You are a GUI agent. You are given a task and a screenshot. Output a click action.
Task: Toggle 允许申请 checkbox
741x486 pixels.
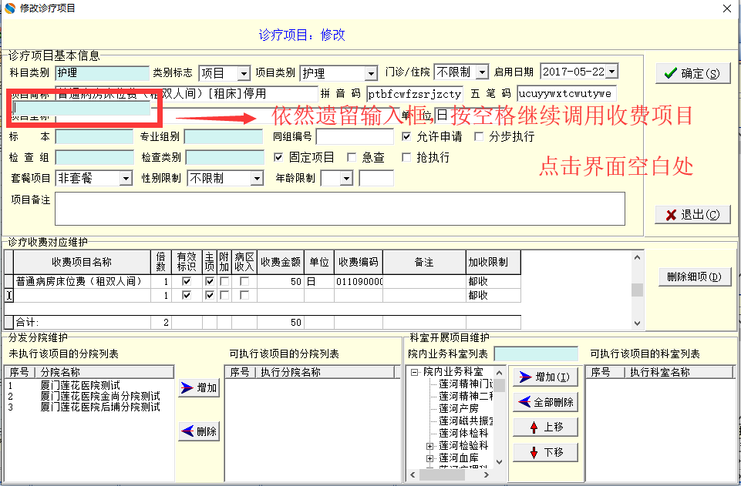pyautogui.click(x=406, y=136)
